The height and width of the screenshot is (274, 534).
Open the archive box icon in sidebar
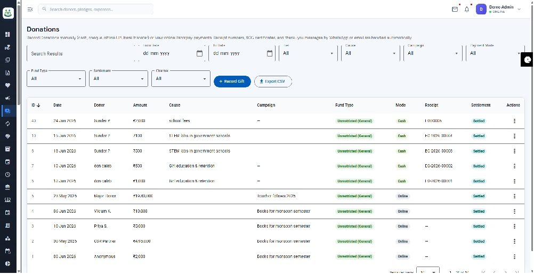pyautogui.click(x=8, y=149)
